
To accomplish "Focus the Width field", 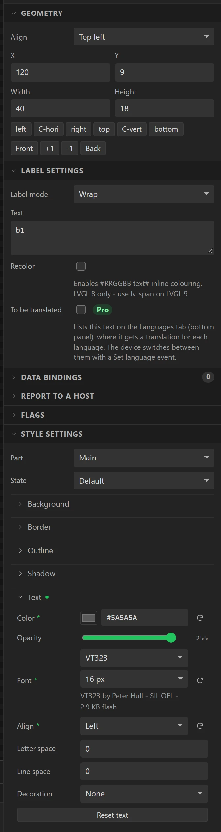I will tap(61, 108).
